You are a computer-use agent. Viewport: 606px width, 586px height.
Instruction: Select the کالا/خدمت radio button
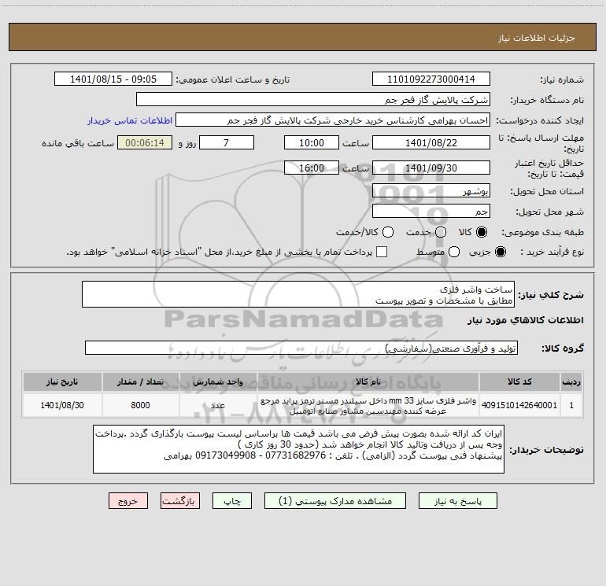tap(388, 232)
